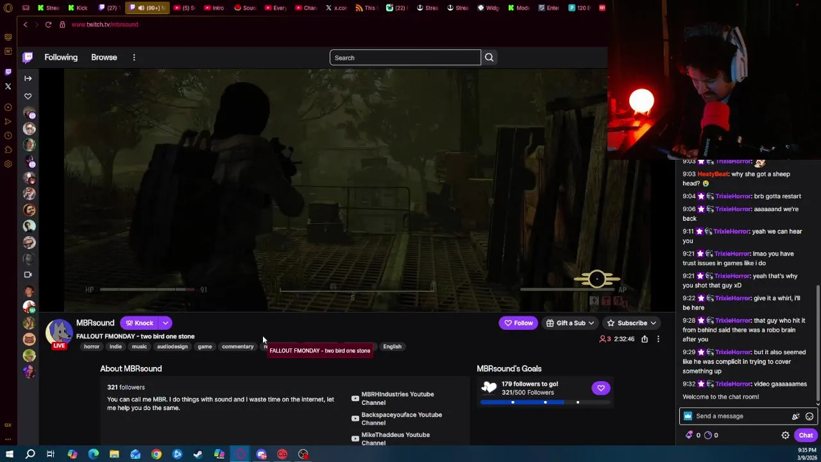Click into the Twitch search field
821x462 pixels.
[405, 58]
